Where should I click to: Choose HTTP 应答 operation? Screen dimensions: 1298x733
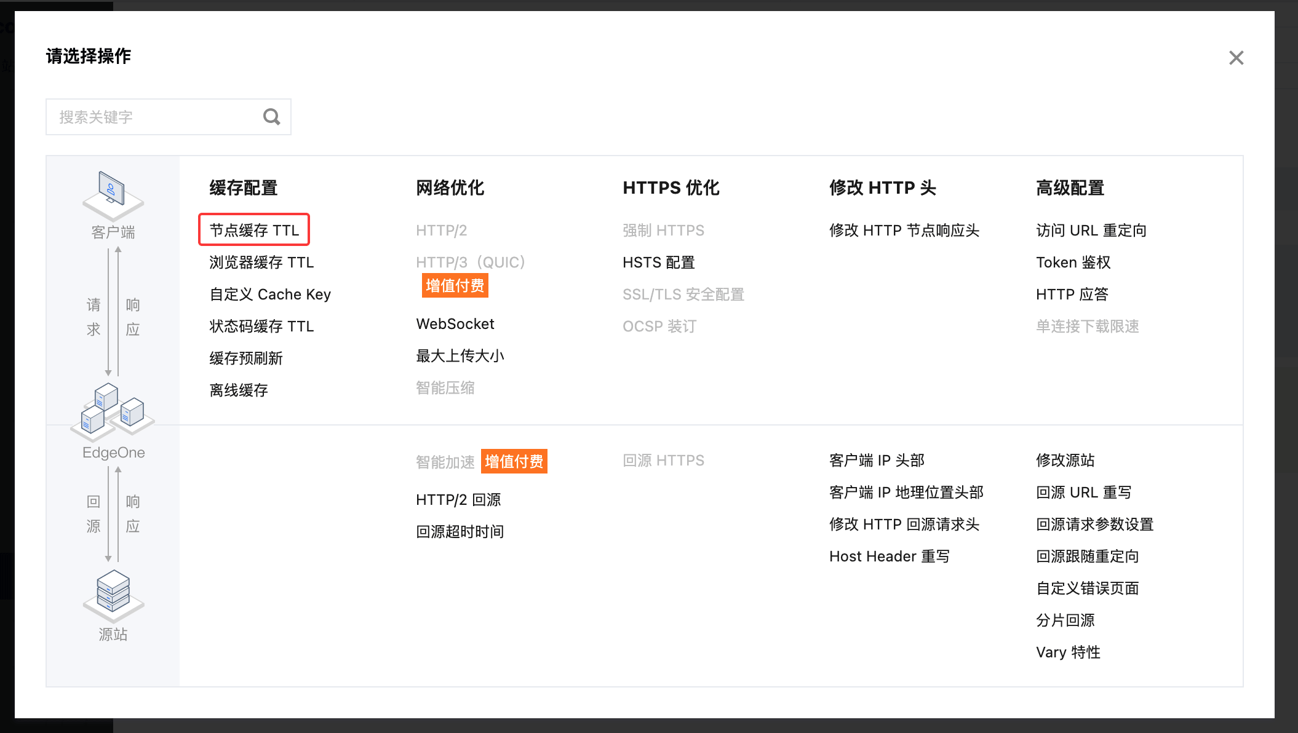coord(1072,295)
